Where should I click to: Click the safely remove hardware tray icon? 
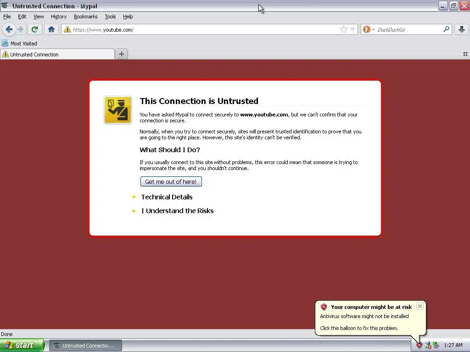click(436, 346)
